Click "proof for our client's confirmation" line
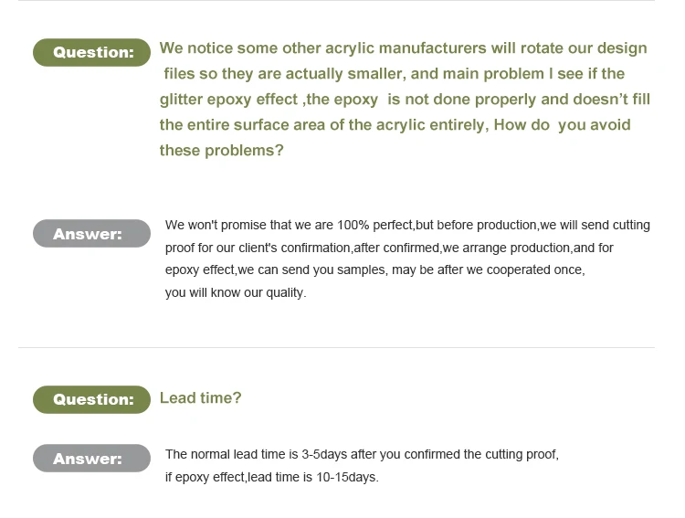The height and width of the screenshot is (518, 685). [389, 248]
